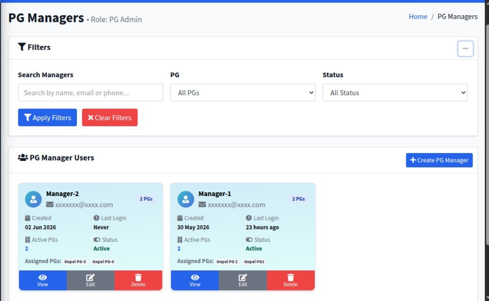Click the Gopal PG-6 assigned tag
The width and height of the screenshot is (489, 301).
pos(103,262)
